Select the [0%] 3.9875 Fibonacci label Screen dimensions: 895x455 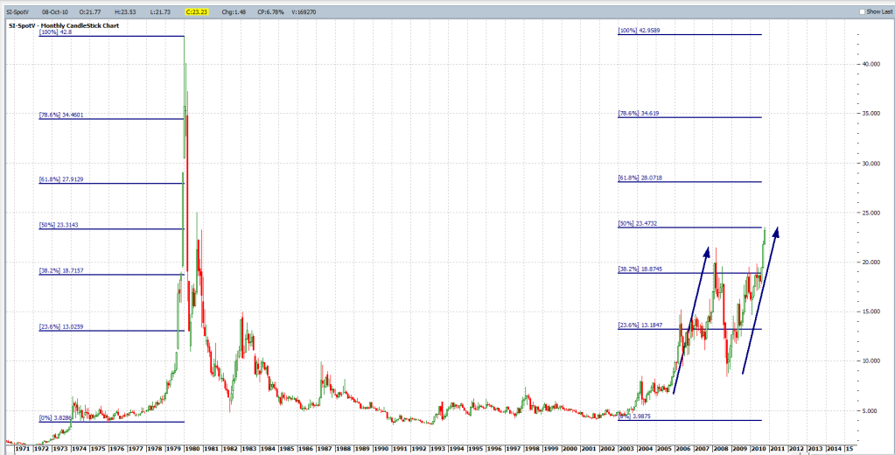click(x=635, y=416)
